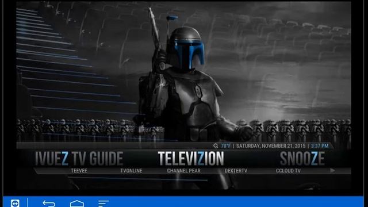
Task: Open the menu lines icon
Action: coord(103,204)
